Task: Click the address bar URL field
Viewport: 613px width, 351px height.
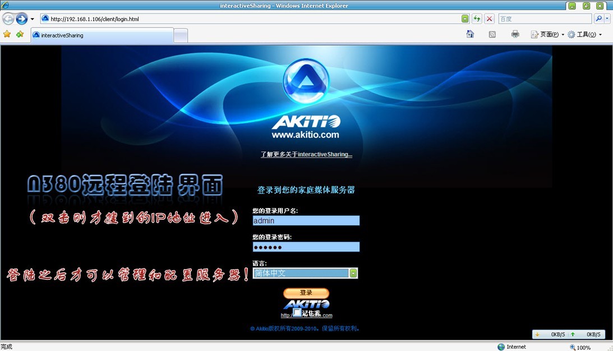Action: (250, 19)
